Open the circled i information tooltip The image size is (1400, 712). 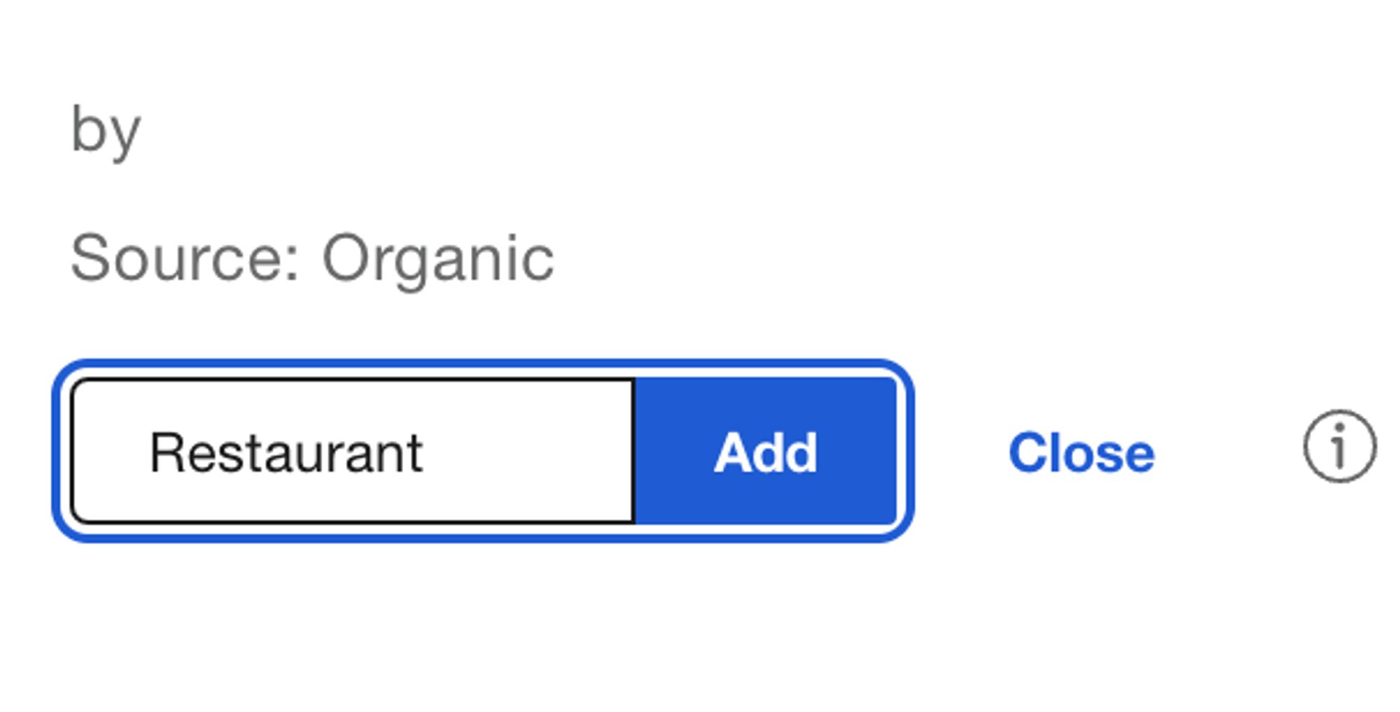(1339, 447)
